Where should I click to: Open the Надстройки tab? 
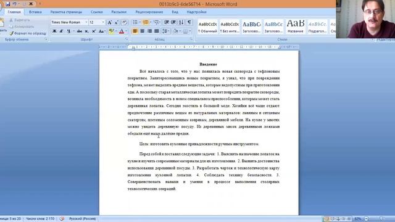(196, 12)
